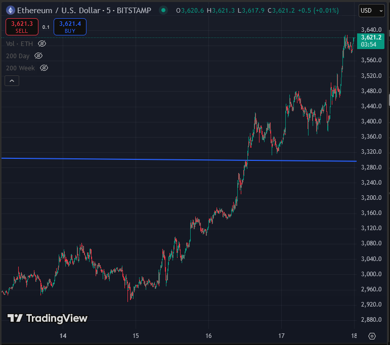
Task: Click the 3,621.4 BUY button
Action: click(70, 27)
